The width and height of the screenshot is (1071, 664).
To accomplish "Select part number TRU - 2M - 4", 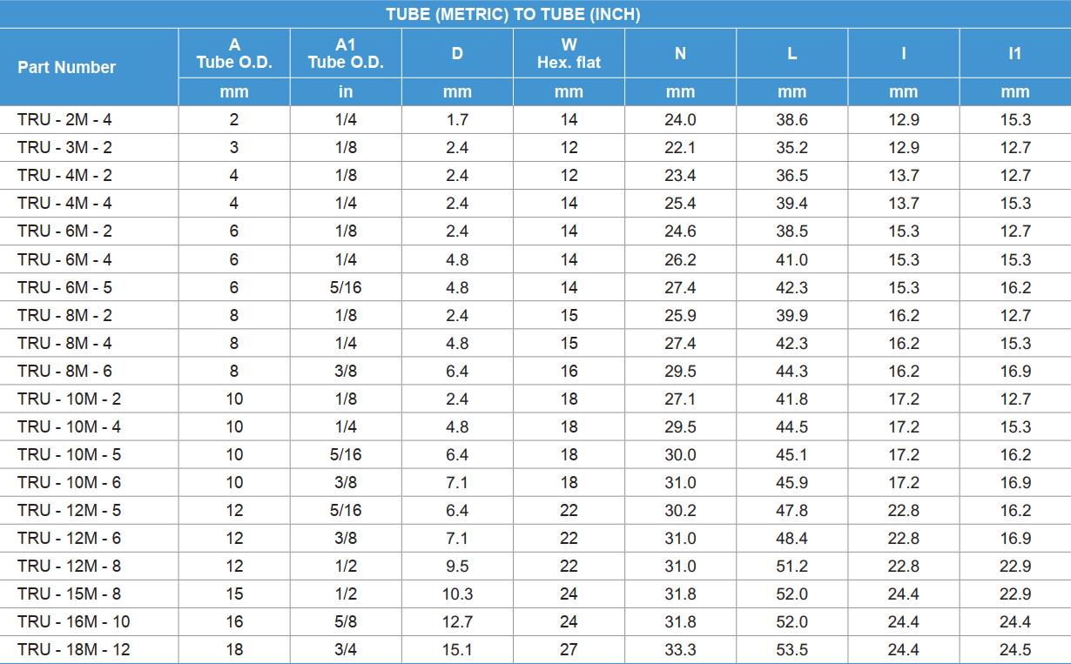I will point(64,120).
